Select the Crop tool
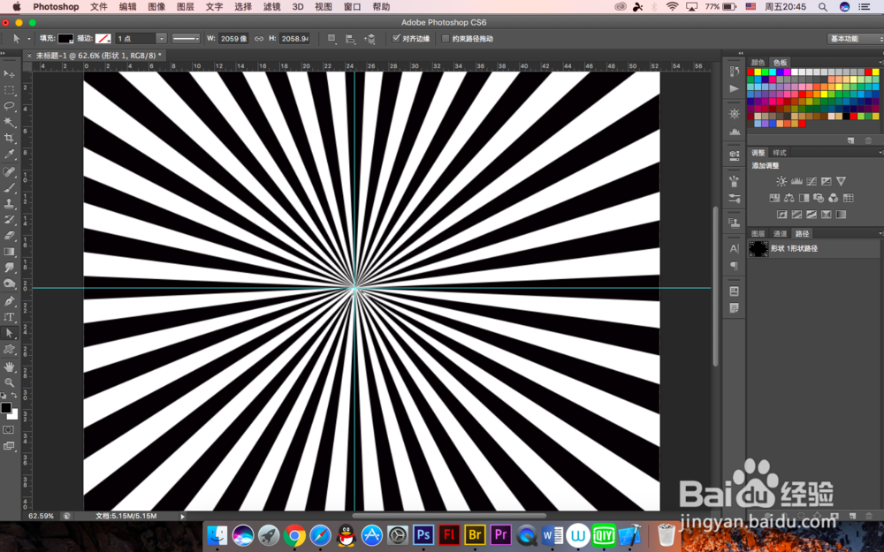Image resolution: width=884 pixels, height=552 pixels. [9, 138]
